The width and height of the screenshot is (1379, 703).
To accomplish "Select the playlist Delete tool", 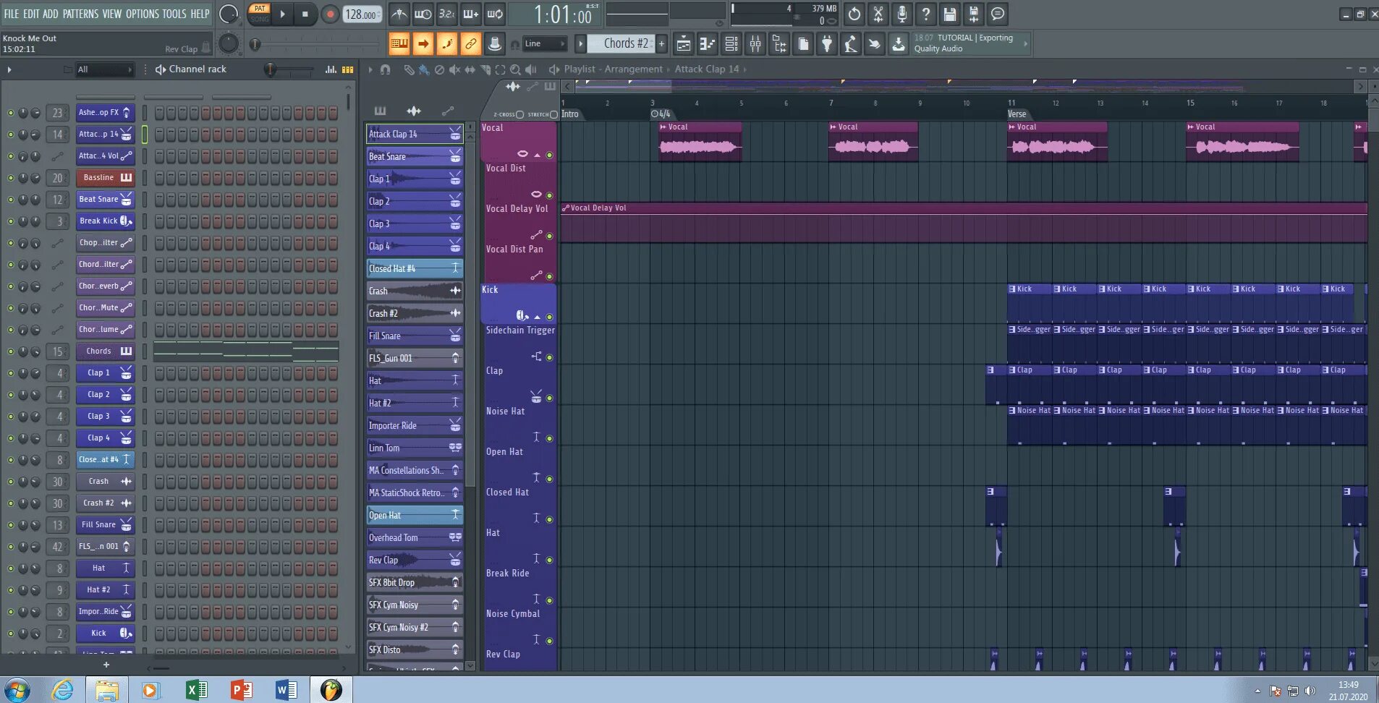I will pyautogui.click(x=439, y=69).
